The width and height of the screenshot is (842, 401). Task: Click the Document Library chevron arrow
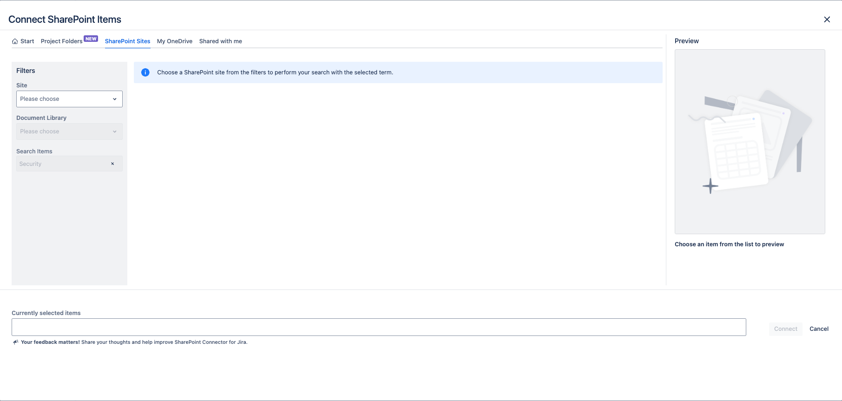115,131
